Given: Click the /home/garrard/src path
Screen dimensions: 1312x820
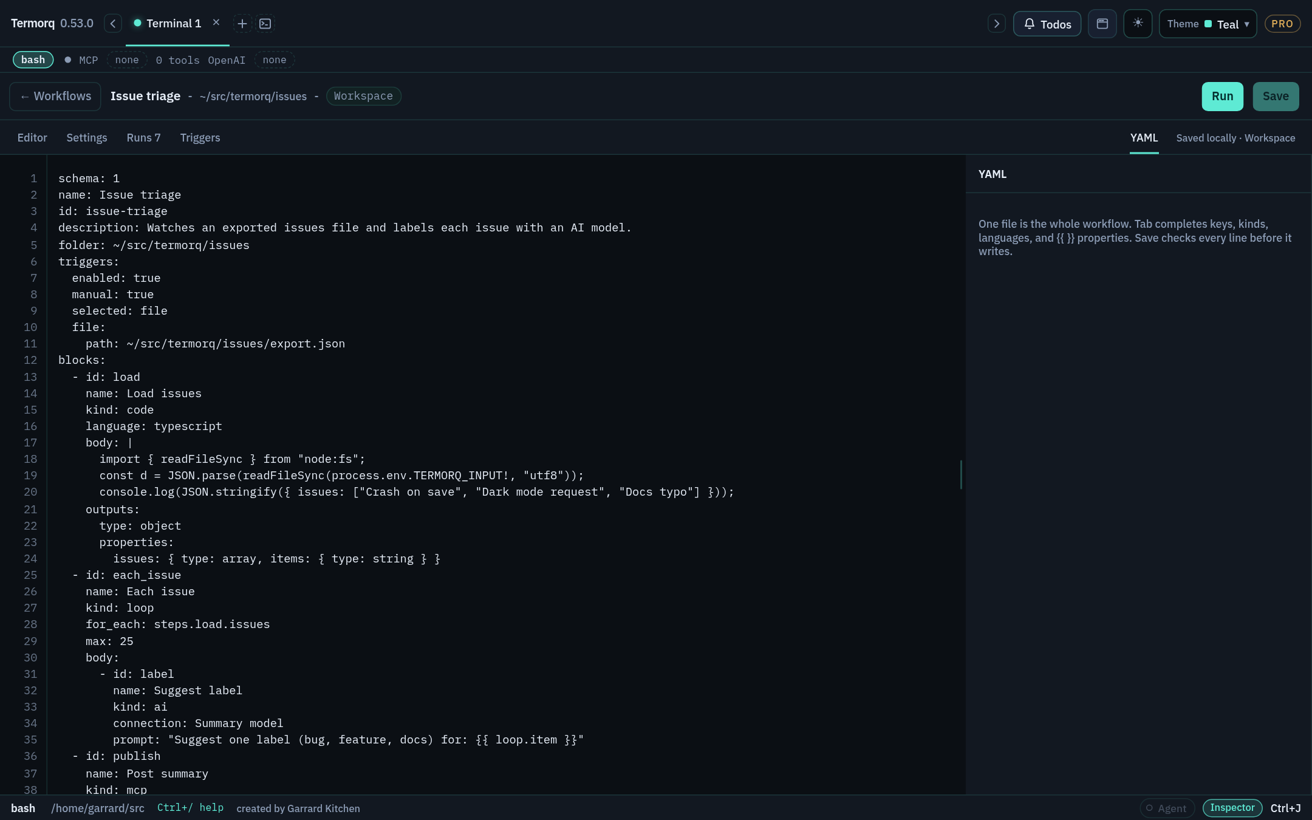Looking at the screenshot, I should 98,808.
